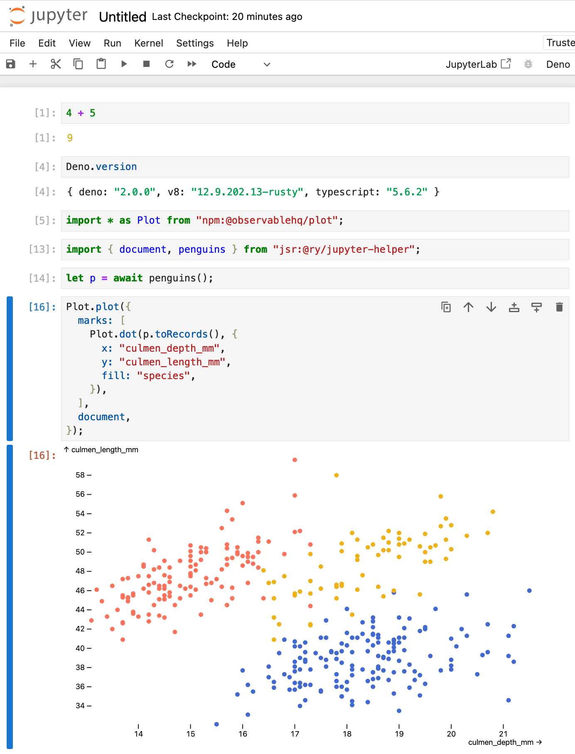Restart kernel and run all cells icon
The height and width of the screenshot is (754, 575).
192,64
